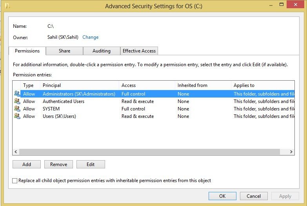Switch to the Share tab
The width and height of the screenshot is (307, 206).
65,51
